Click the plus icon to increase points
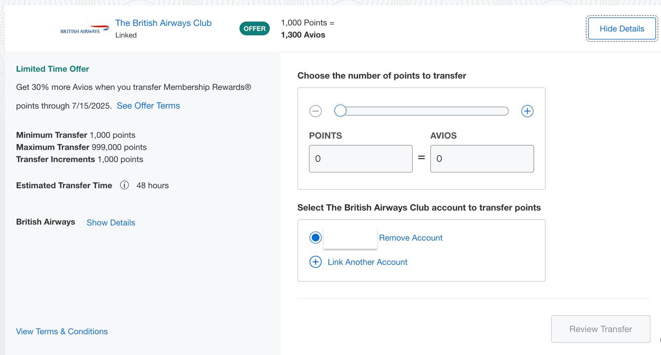This screenshot has width=661, height=355. (x=527, y=111)
